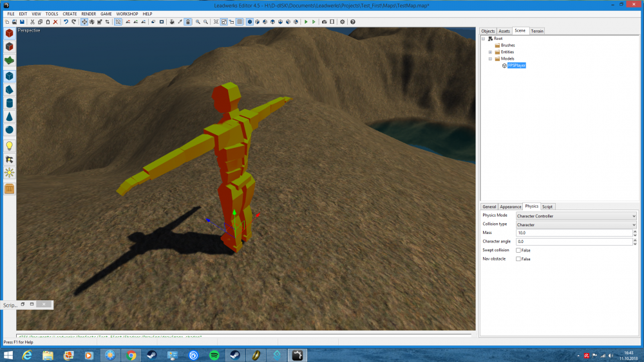The width and height of the screenshot is (644, 362).
Task: Close the minimized Script editor window
Action: click(44, 304)
